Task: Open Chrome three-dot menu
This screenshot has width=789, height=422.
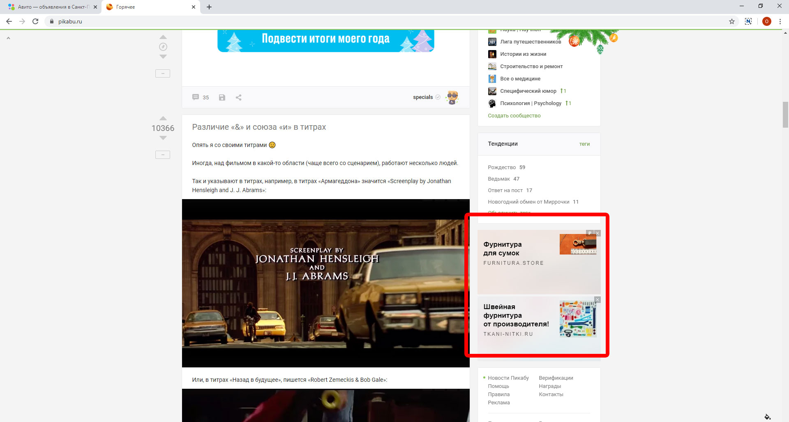Action: 780,21
